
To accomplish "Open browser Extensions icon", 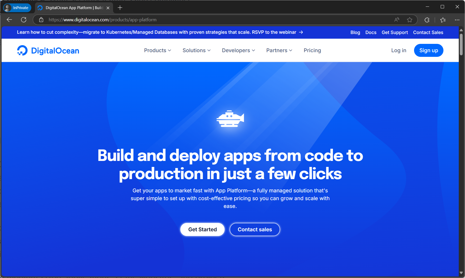I will click(x=427, y=20).
